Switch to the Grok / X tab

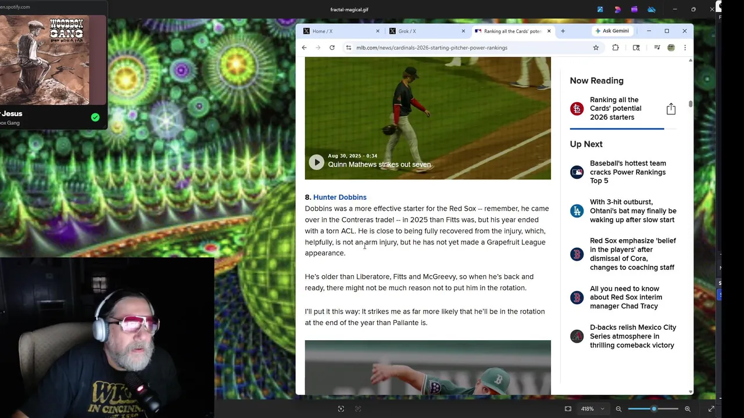click(x=427, y=31)
